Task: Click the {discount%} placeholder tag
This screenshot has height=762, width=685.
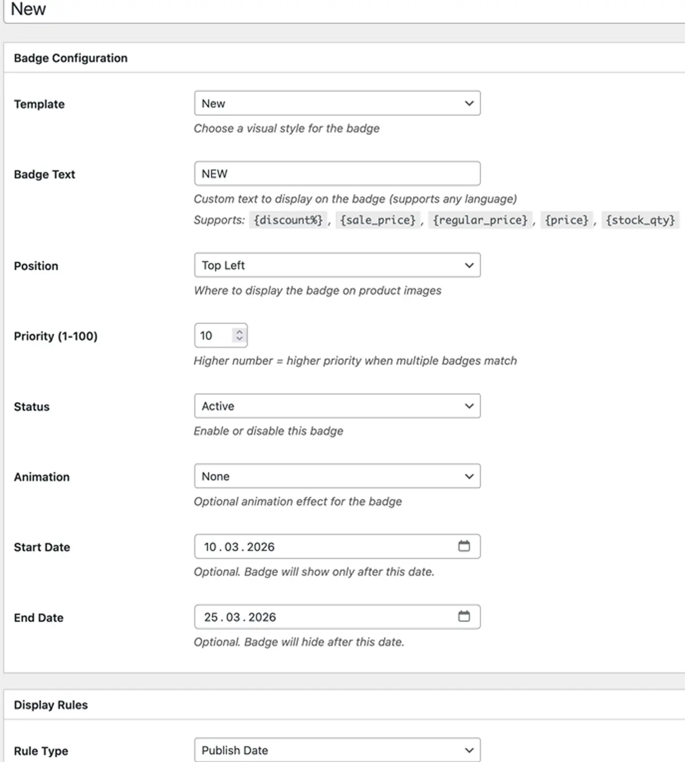Action: (x=288, y=220)
